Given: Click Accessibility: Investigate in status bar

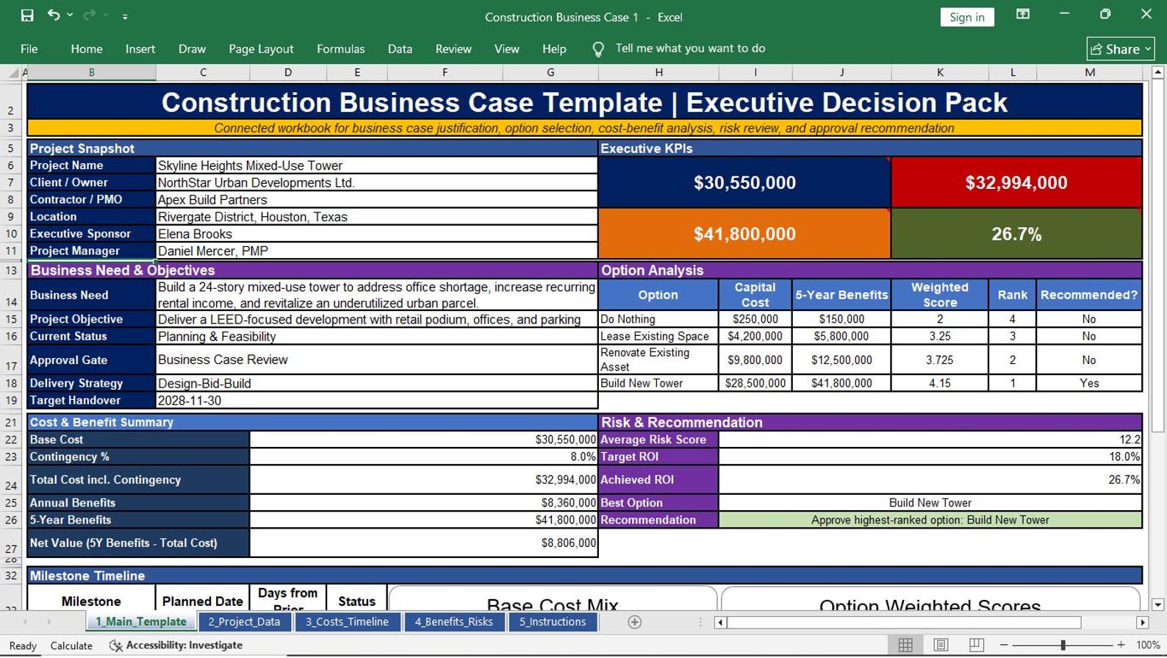Looking at the screenshot, I should [x=176, y=645].
